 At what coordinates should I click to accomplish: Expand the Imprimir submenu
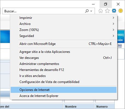coord(63,18)
